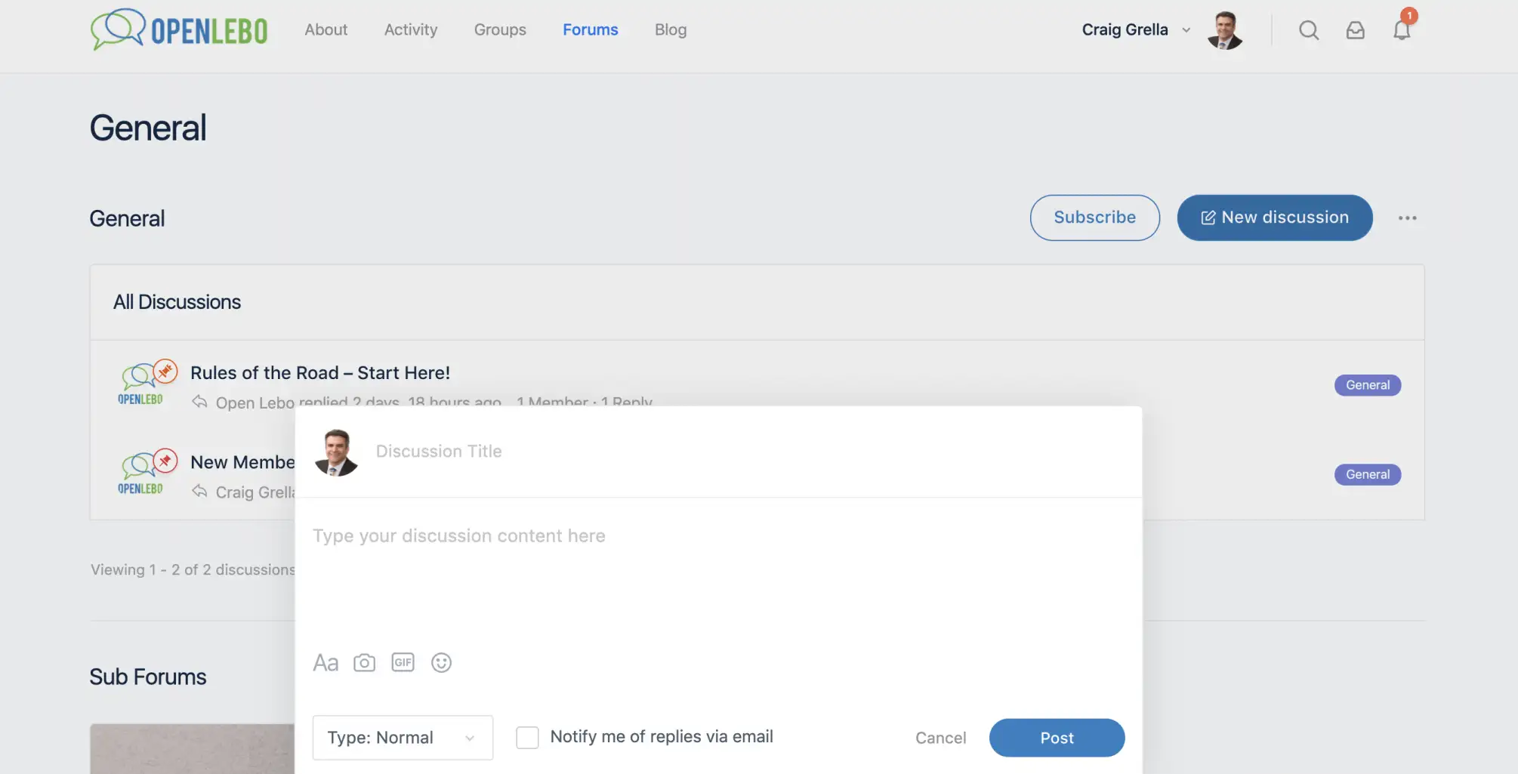
Task: Open the Forums menu item
Action: pyautogui.click(x=591, y=29)
